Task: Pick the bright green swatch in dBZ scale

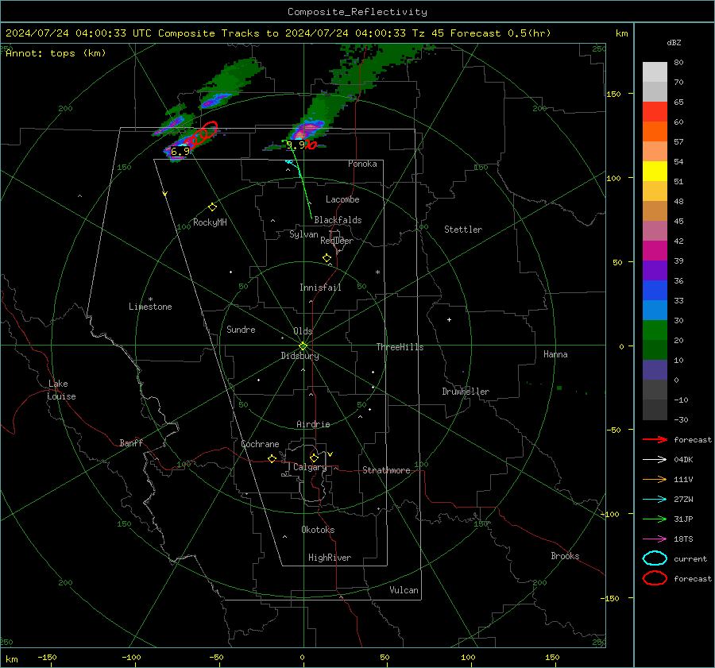Action: (655, 330)
